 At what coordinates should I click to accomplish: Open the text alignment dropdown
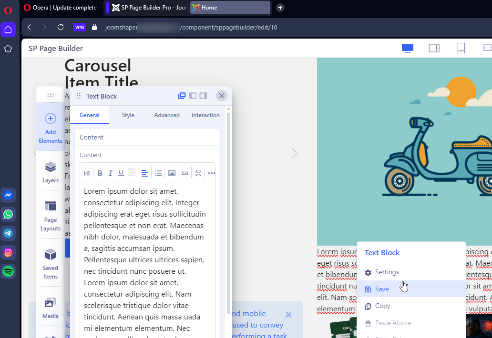[x=145, y=173]
